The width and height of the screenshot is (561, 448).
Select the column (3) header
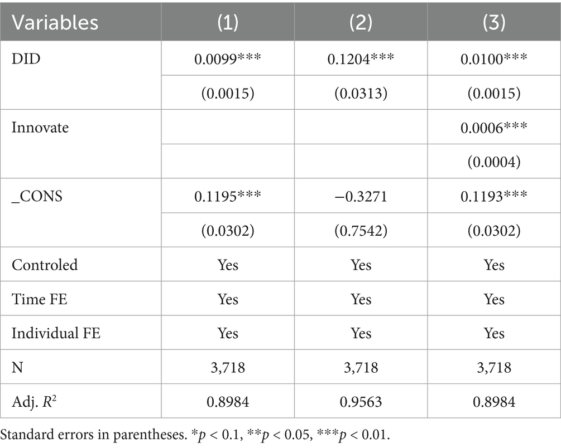pos(493,22)
